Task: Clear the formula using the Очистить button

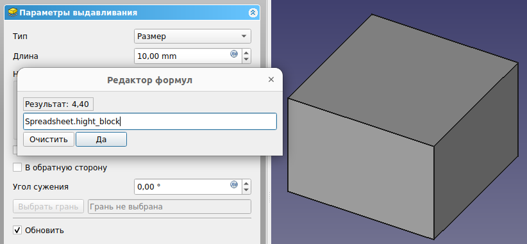Action: coord(48,139)
